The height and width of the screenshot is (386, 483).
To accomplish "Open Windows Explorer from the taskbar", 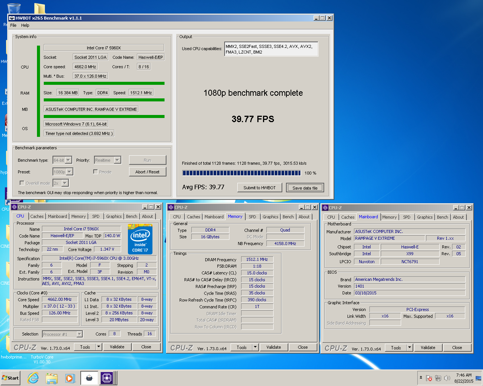I will click(52, 378).
